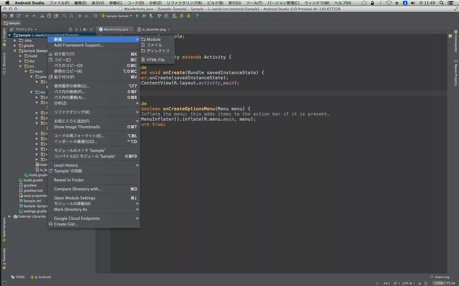Click the Collapse All panel icon
This screenshot has width=459, height=286.
point(76,29)
